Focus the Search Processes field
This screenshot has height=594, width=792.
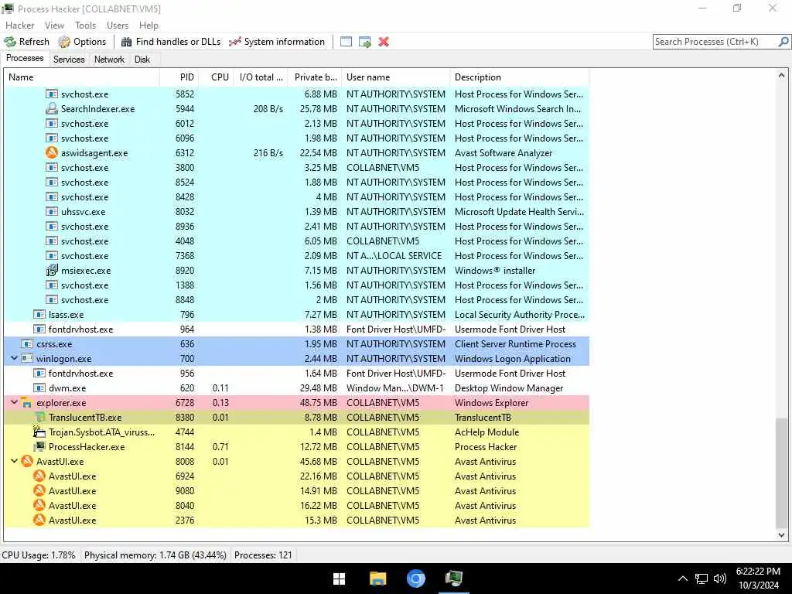tap(715, 42)
